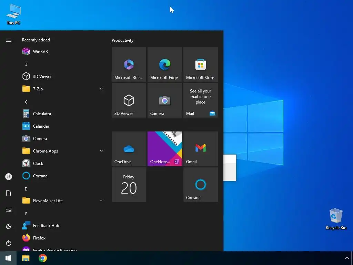Click the Recently added heading
Viewport: 353px width, 265px height.
coord(36,40)
